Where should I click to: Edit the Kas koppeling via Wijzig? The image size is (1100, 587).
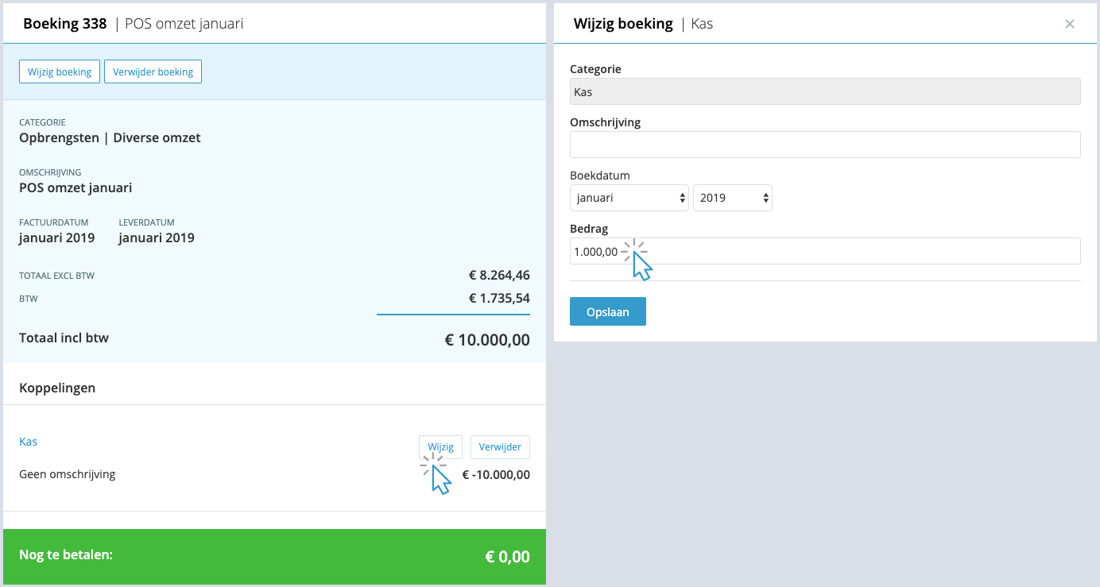coord(440,447)
